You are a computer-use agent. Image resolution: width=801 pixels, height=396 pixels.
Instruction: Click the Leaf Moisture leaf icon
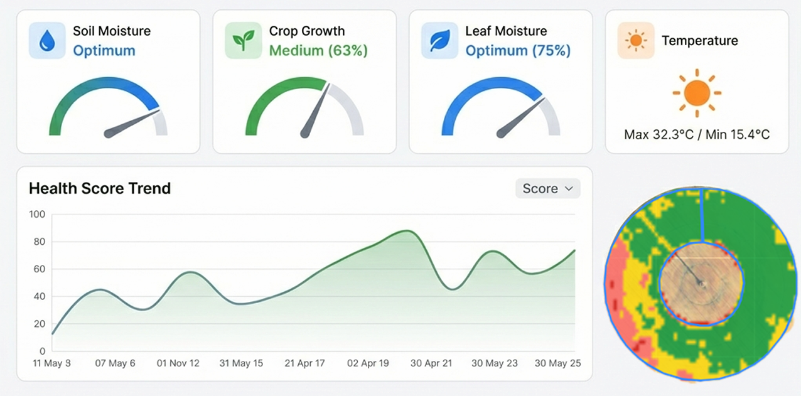point(439,40)
